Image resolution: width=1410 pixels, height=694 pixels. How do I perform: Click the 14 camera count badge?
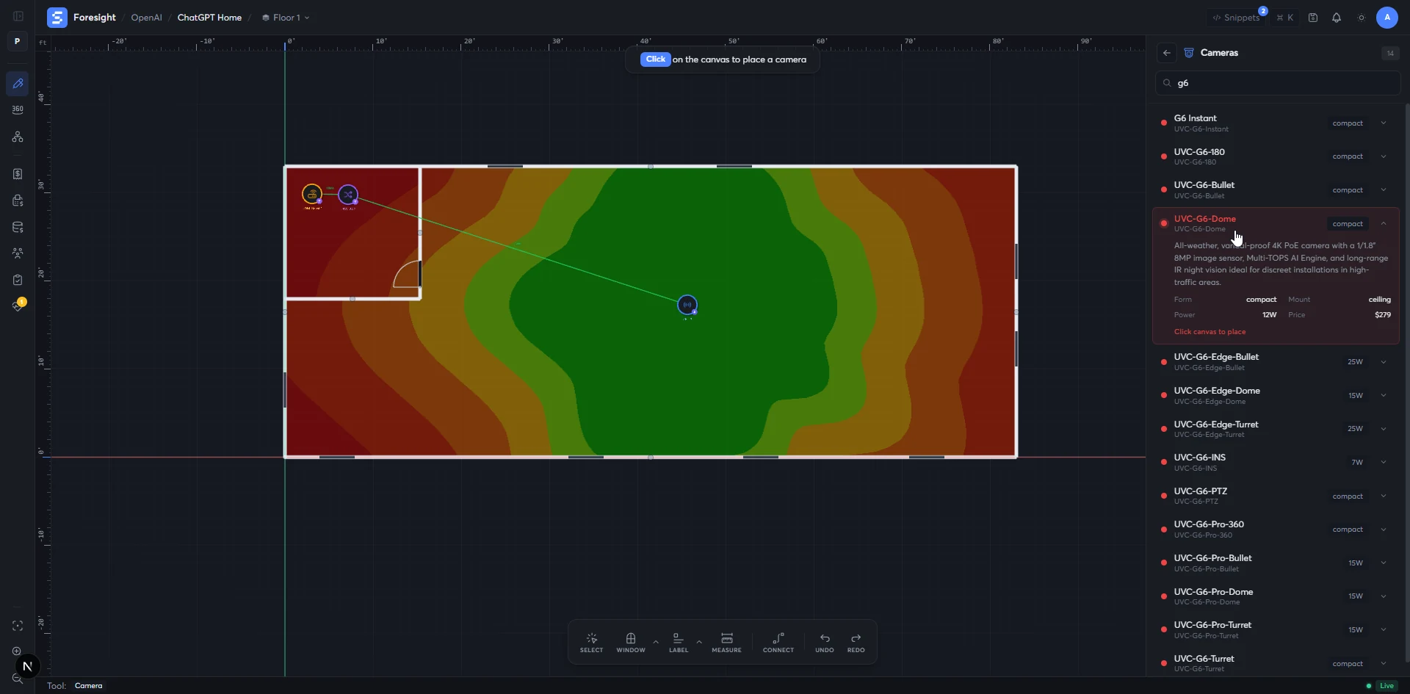(1390, 53)
